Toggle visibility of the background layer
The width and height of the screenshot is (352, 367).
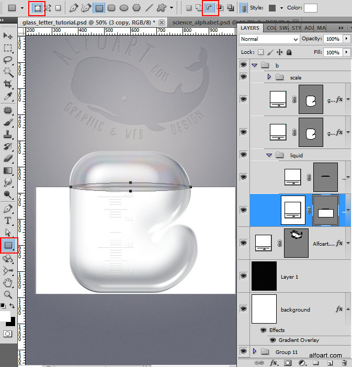[243, 309]
